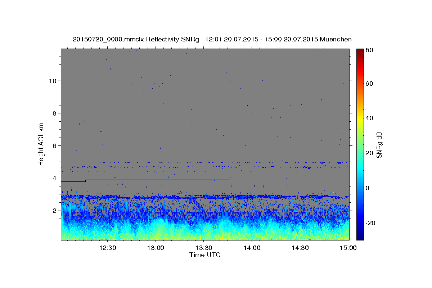The width and height of the screenshot is (432, 288).
Task: Click the 6 km height tick label
Action: point(54,145)
